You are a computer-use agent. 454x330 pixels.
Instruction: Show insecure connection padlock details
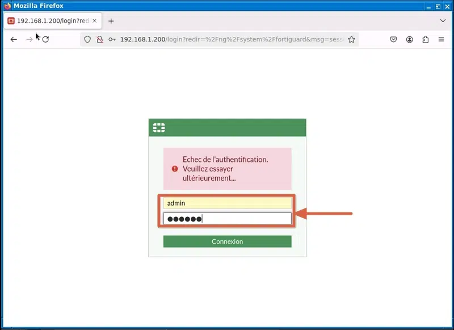(100, 39)
